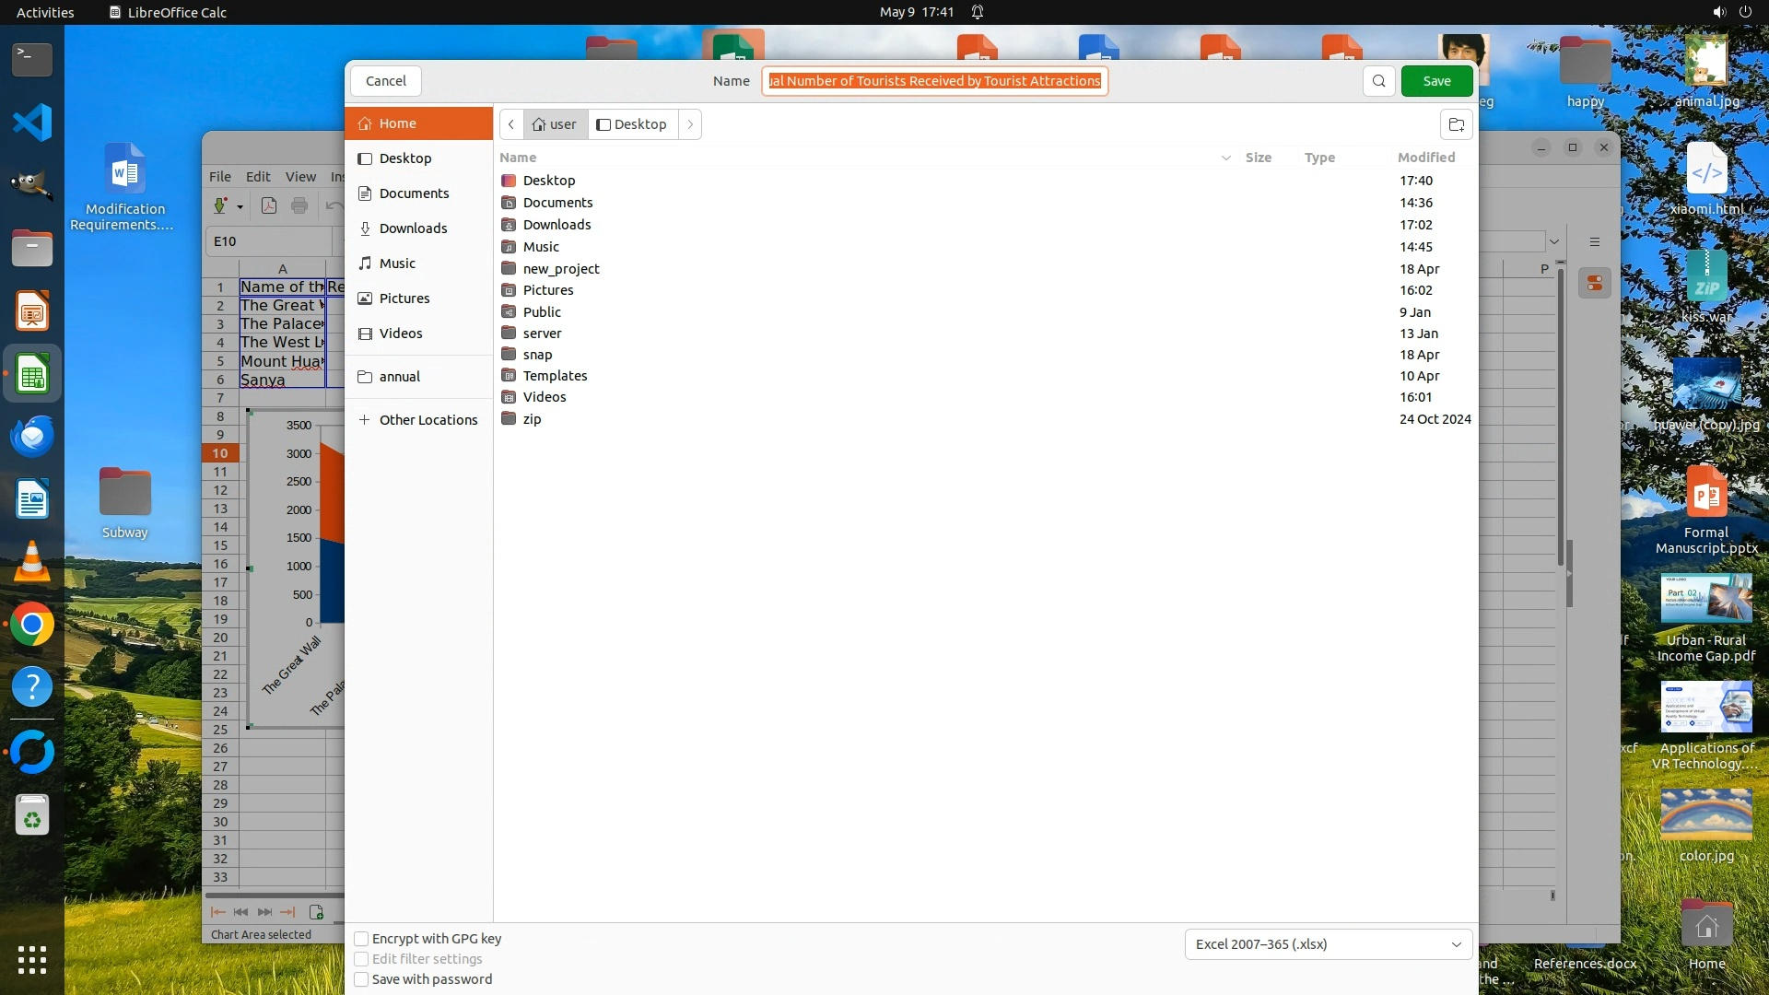
Task: Toggle the Save with password checkbox
Action: point(362,979)
